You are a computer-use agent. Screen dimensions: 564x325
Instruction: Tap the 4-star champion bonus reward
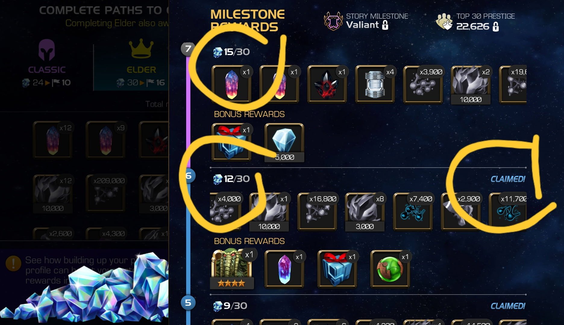pyautogui.click(x=232, y=269)
